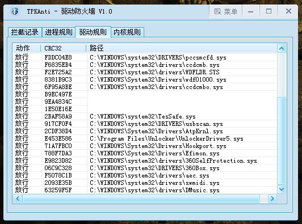
Task: Select CRC32 value 1E50E16E
Action: coord(58,109)
